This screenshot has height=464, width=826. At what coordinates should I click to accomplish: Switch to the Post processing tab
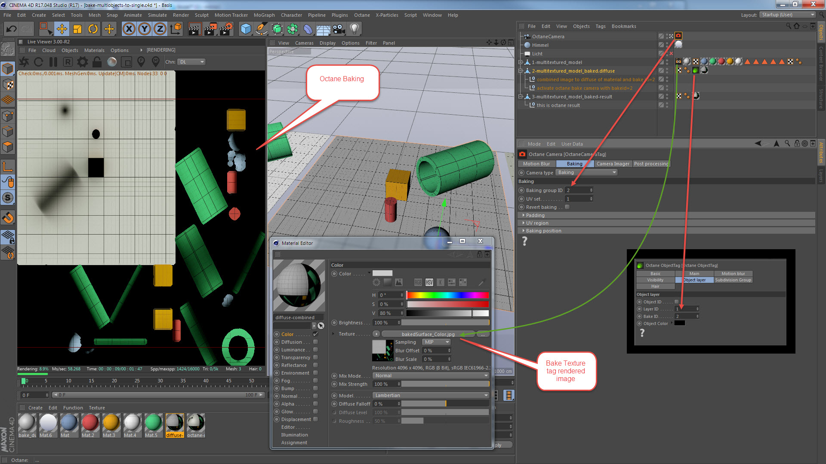click(x=651, y=164)
